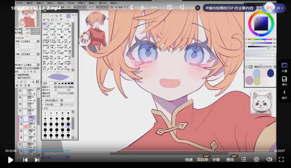Click the picture-in-picture icon

pyautogui.click(x=170, y=8)
